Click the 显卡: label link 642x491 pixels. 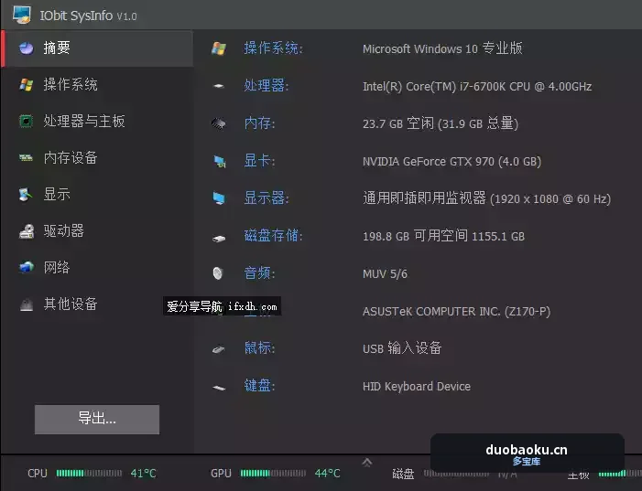259,161
